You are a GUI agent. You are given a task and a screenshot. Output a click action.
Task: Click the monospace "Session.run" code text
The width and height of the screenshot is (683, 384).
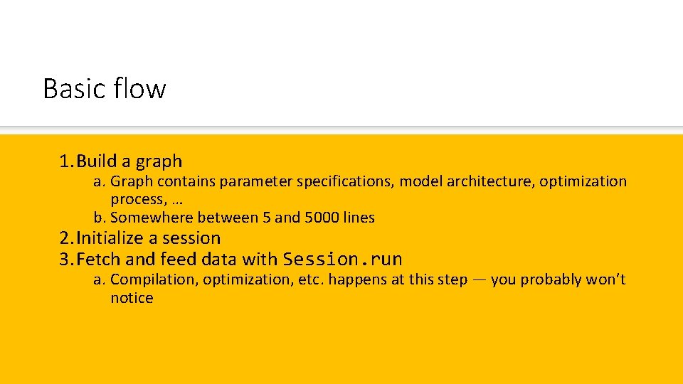click(x=342, y=259)
